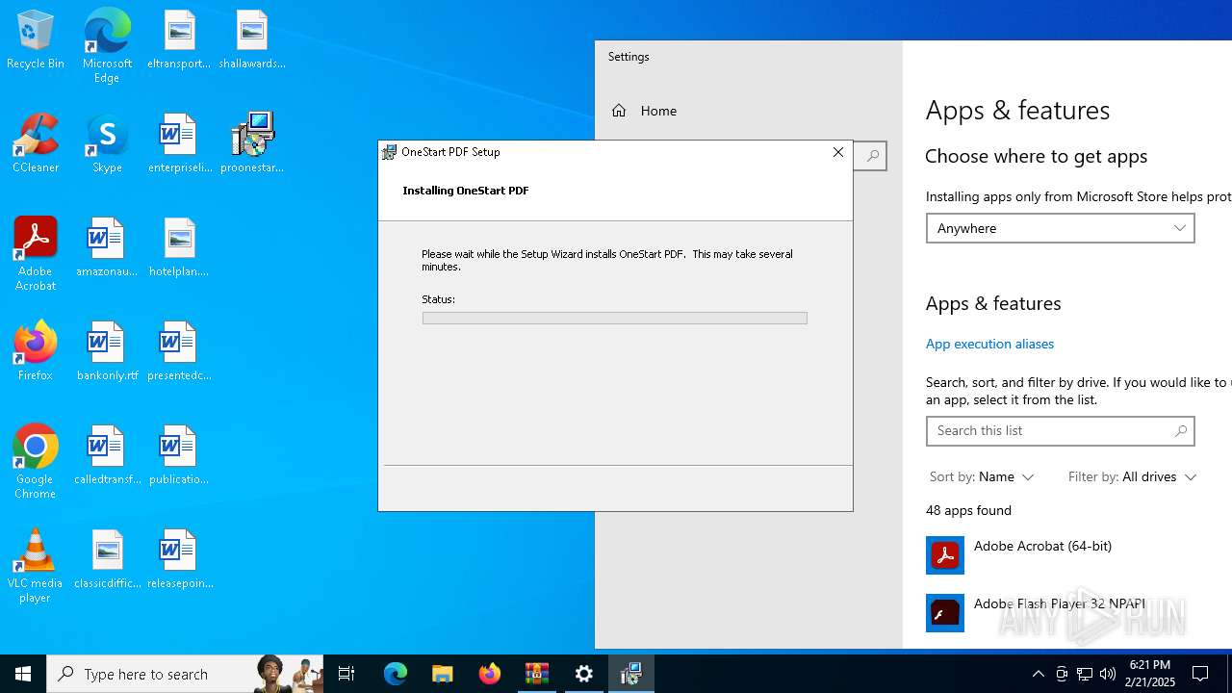
Task: Select the publicatio Word document icon
Action: click(x=179, y=456)
